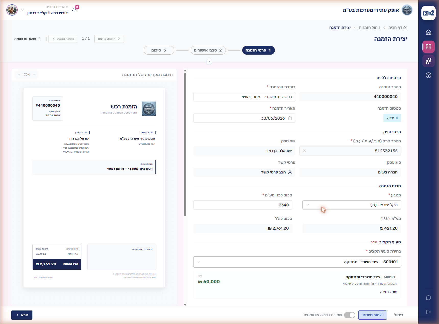Open the help question mark icon
The height and width of the screenshot is (324, 439).
click(429, 75)
